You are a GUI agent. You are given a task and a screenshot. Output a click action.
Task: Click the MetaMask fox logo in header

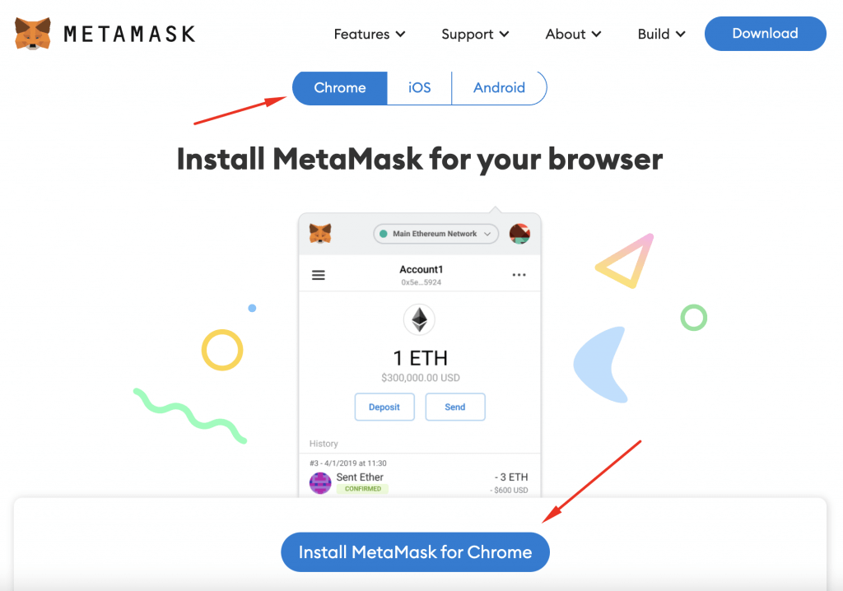(x=33, y=34)
